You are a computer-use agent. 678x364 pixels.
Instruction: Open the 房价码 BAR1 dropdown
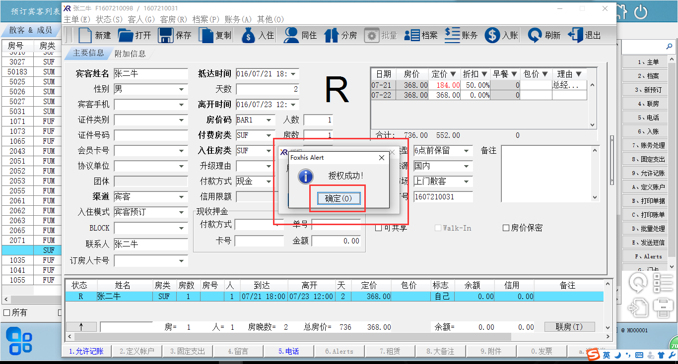coord(270,120)
